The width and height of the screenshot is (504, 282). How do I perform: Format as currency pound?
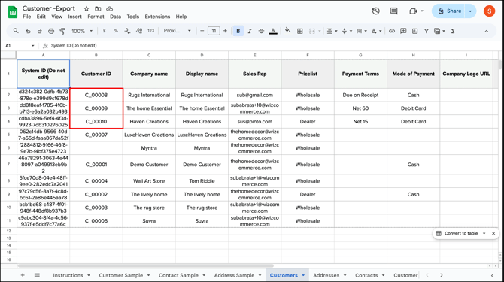click(104, 31)
